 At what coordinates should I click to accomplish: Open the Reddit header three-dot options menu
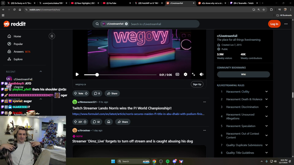click(x=286, y=24)
